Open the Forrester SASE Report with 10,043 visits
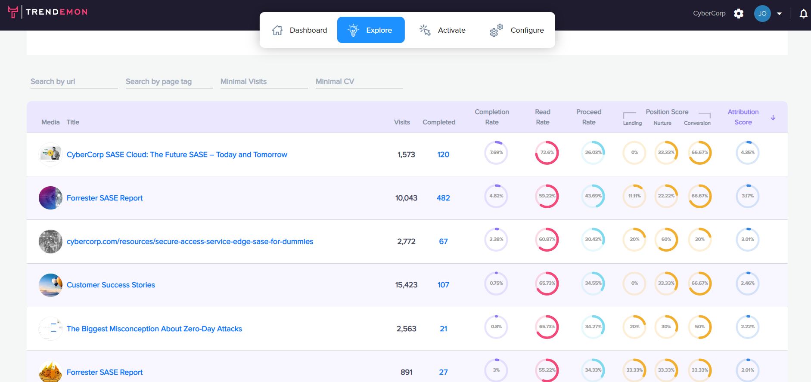This screenshot has height=382, width=811. (105, 198)
